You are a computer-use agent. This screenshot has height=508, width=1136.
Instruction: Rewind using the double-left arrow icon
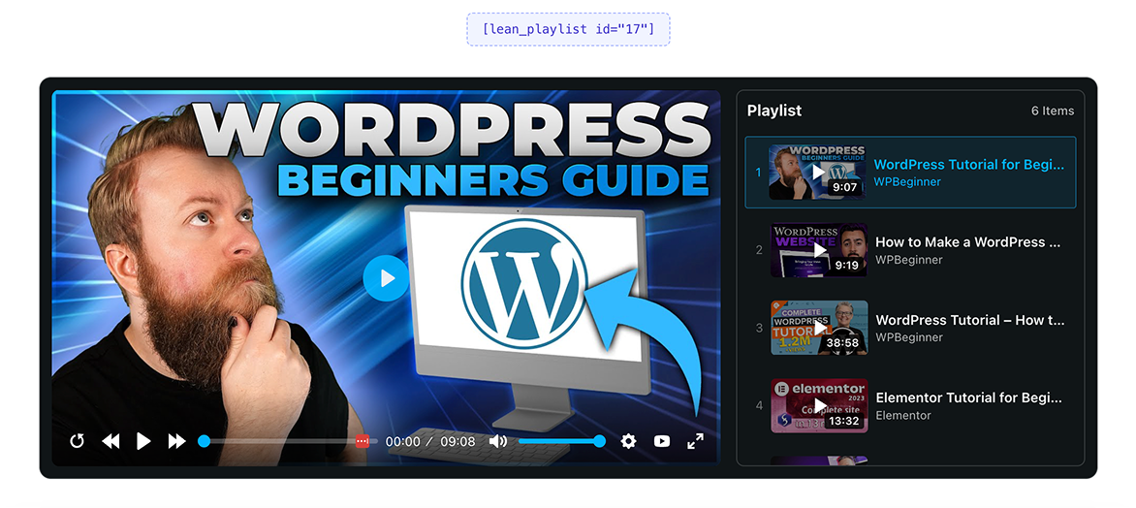point(110,440)
